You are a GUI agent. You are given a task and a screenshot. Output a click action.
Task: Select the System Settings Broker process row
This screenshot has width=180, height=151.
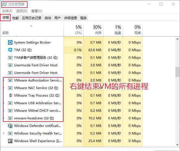pyautogui.click(x=71, y=42)
